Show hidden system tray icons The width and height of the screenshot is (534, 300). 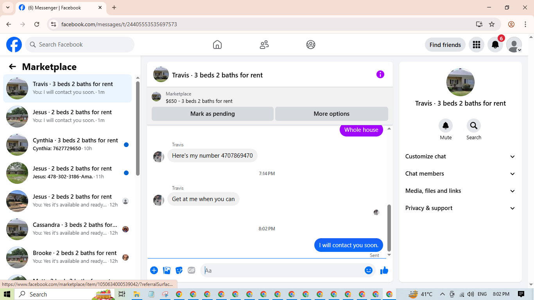tap(443, 294)
